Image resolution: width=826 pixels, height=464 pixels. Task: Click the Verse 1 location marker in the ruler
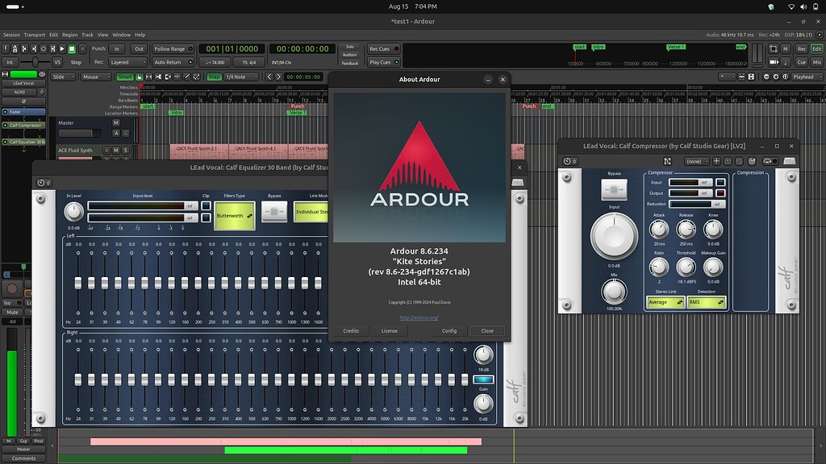coord(297,113)
